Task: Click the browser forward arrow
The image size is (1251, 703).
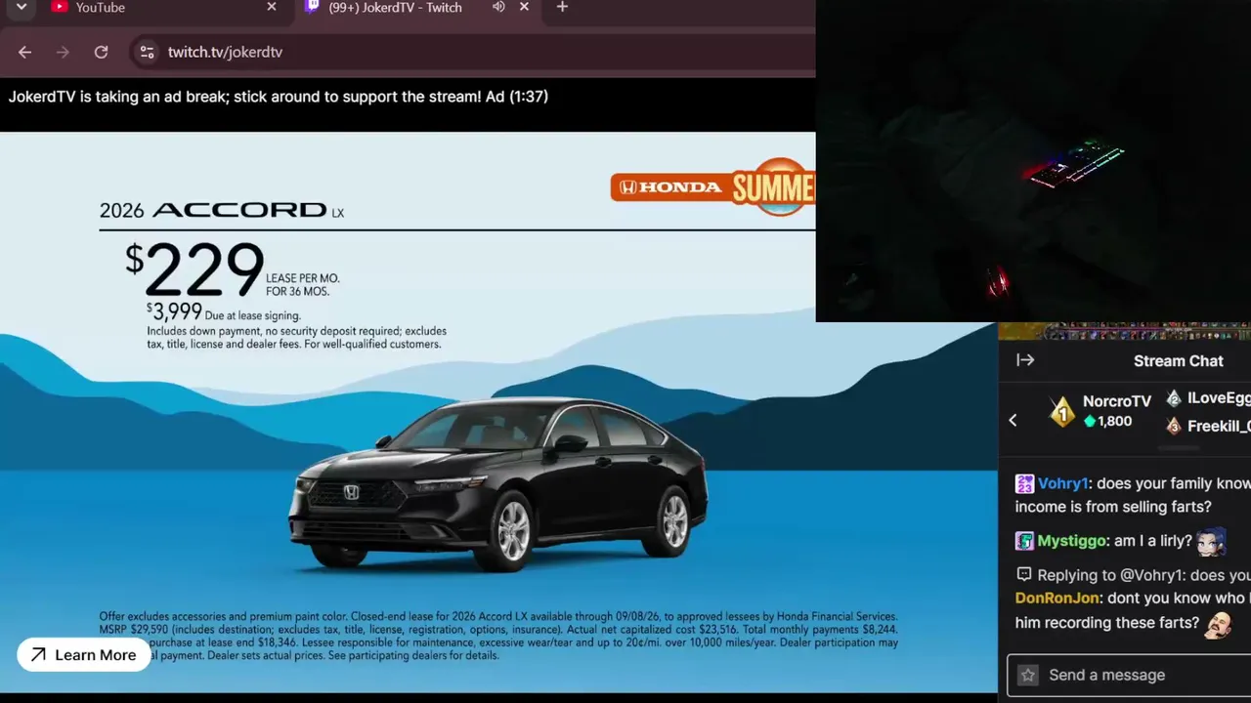Action: 63,52
